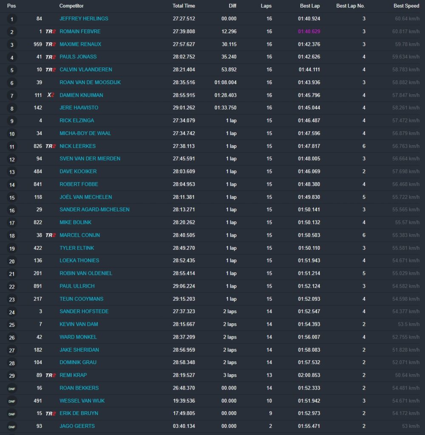Screen dimensions: 425x435
Task: Click the TR2 badge next to Remi Krap
Action: (51, 376)
